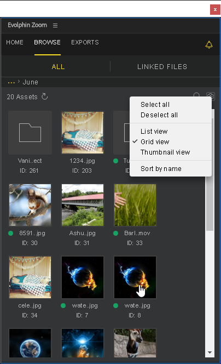
Task: Click the "cele..jpg" file name
Action: tap(30, 305)
